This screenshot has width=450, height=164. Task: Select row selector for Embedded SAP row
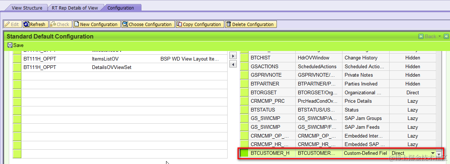coord(244,144)
